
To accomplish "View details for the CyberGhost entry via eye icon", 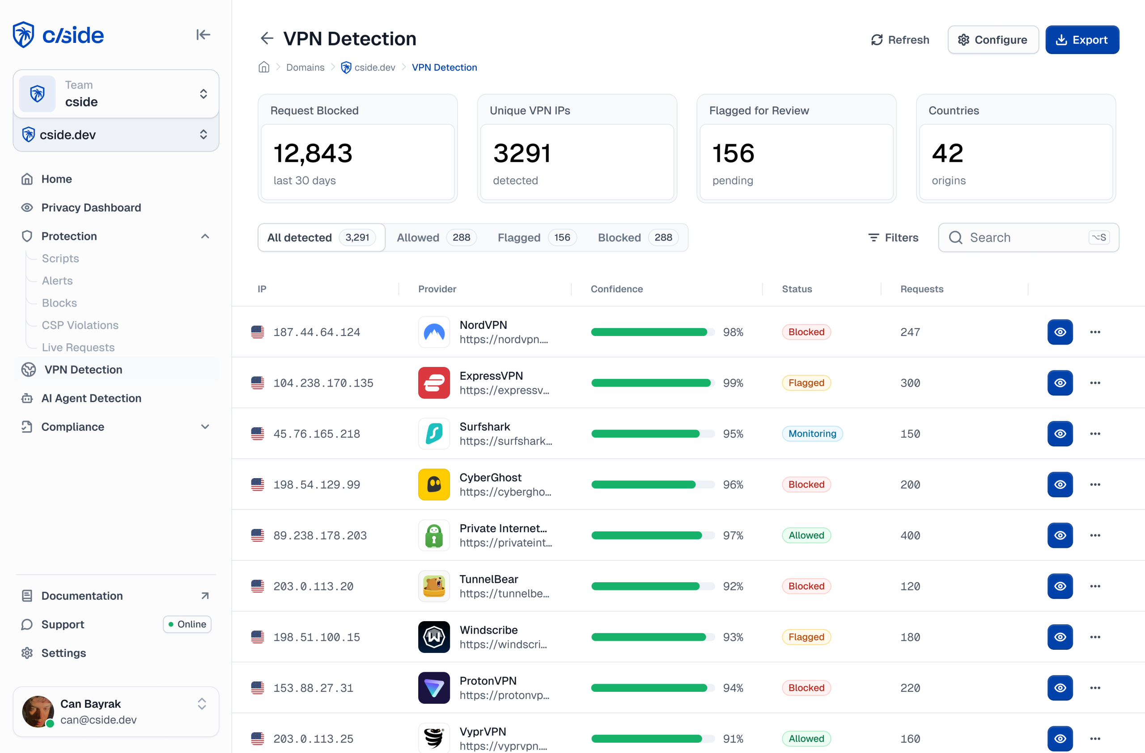I will tap(1060, 484).
